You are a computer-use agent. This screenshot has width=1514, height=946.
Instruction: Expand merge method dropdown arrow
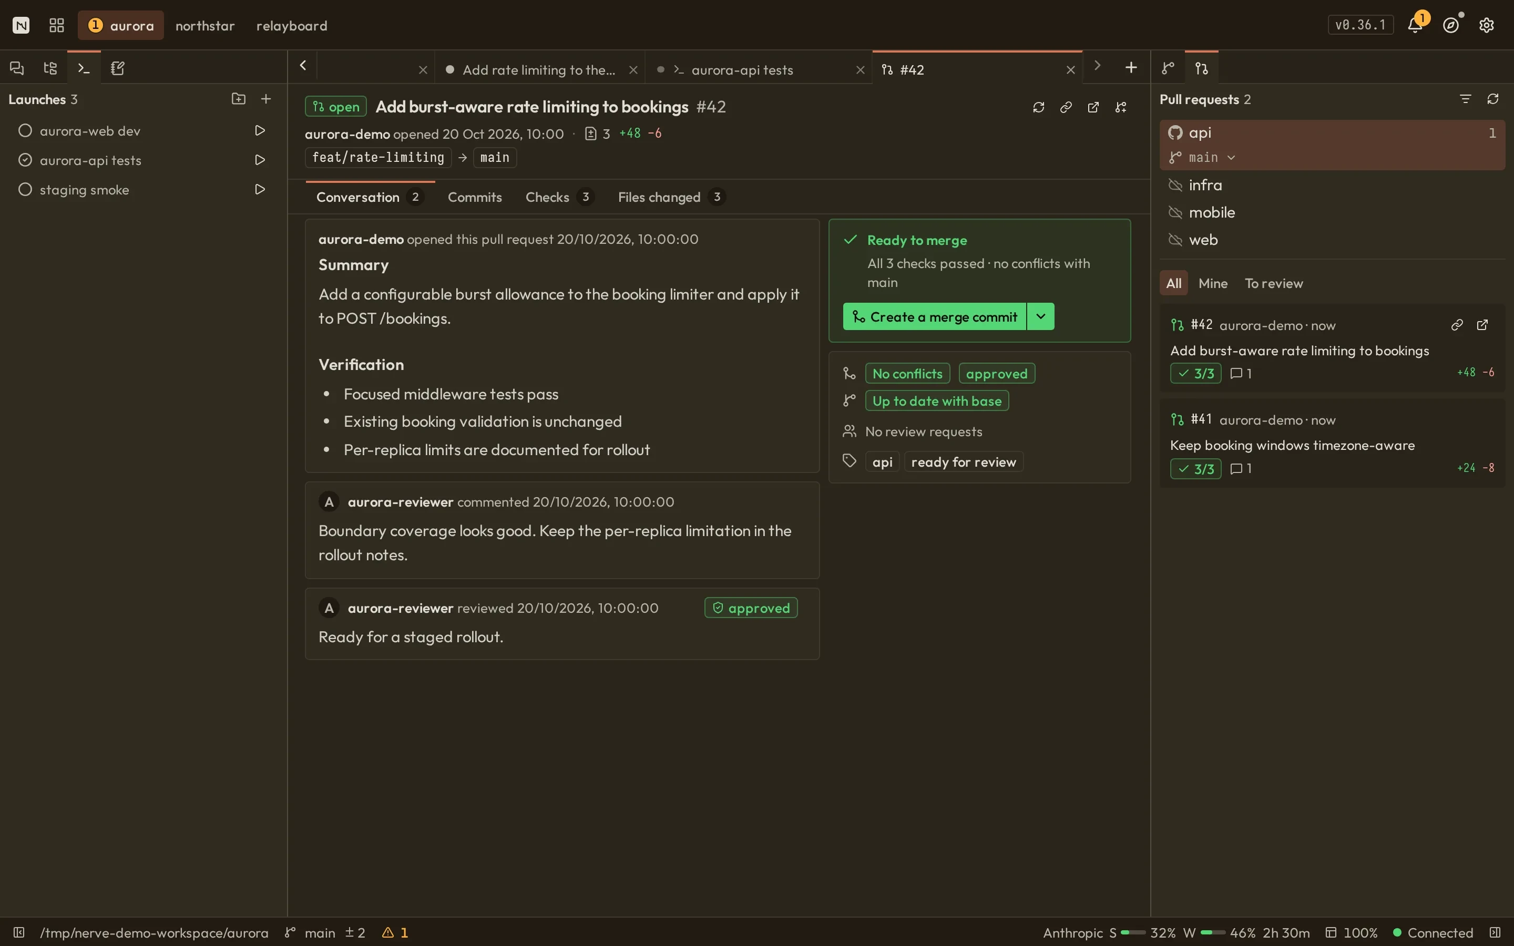click(x=1040, y=316)
